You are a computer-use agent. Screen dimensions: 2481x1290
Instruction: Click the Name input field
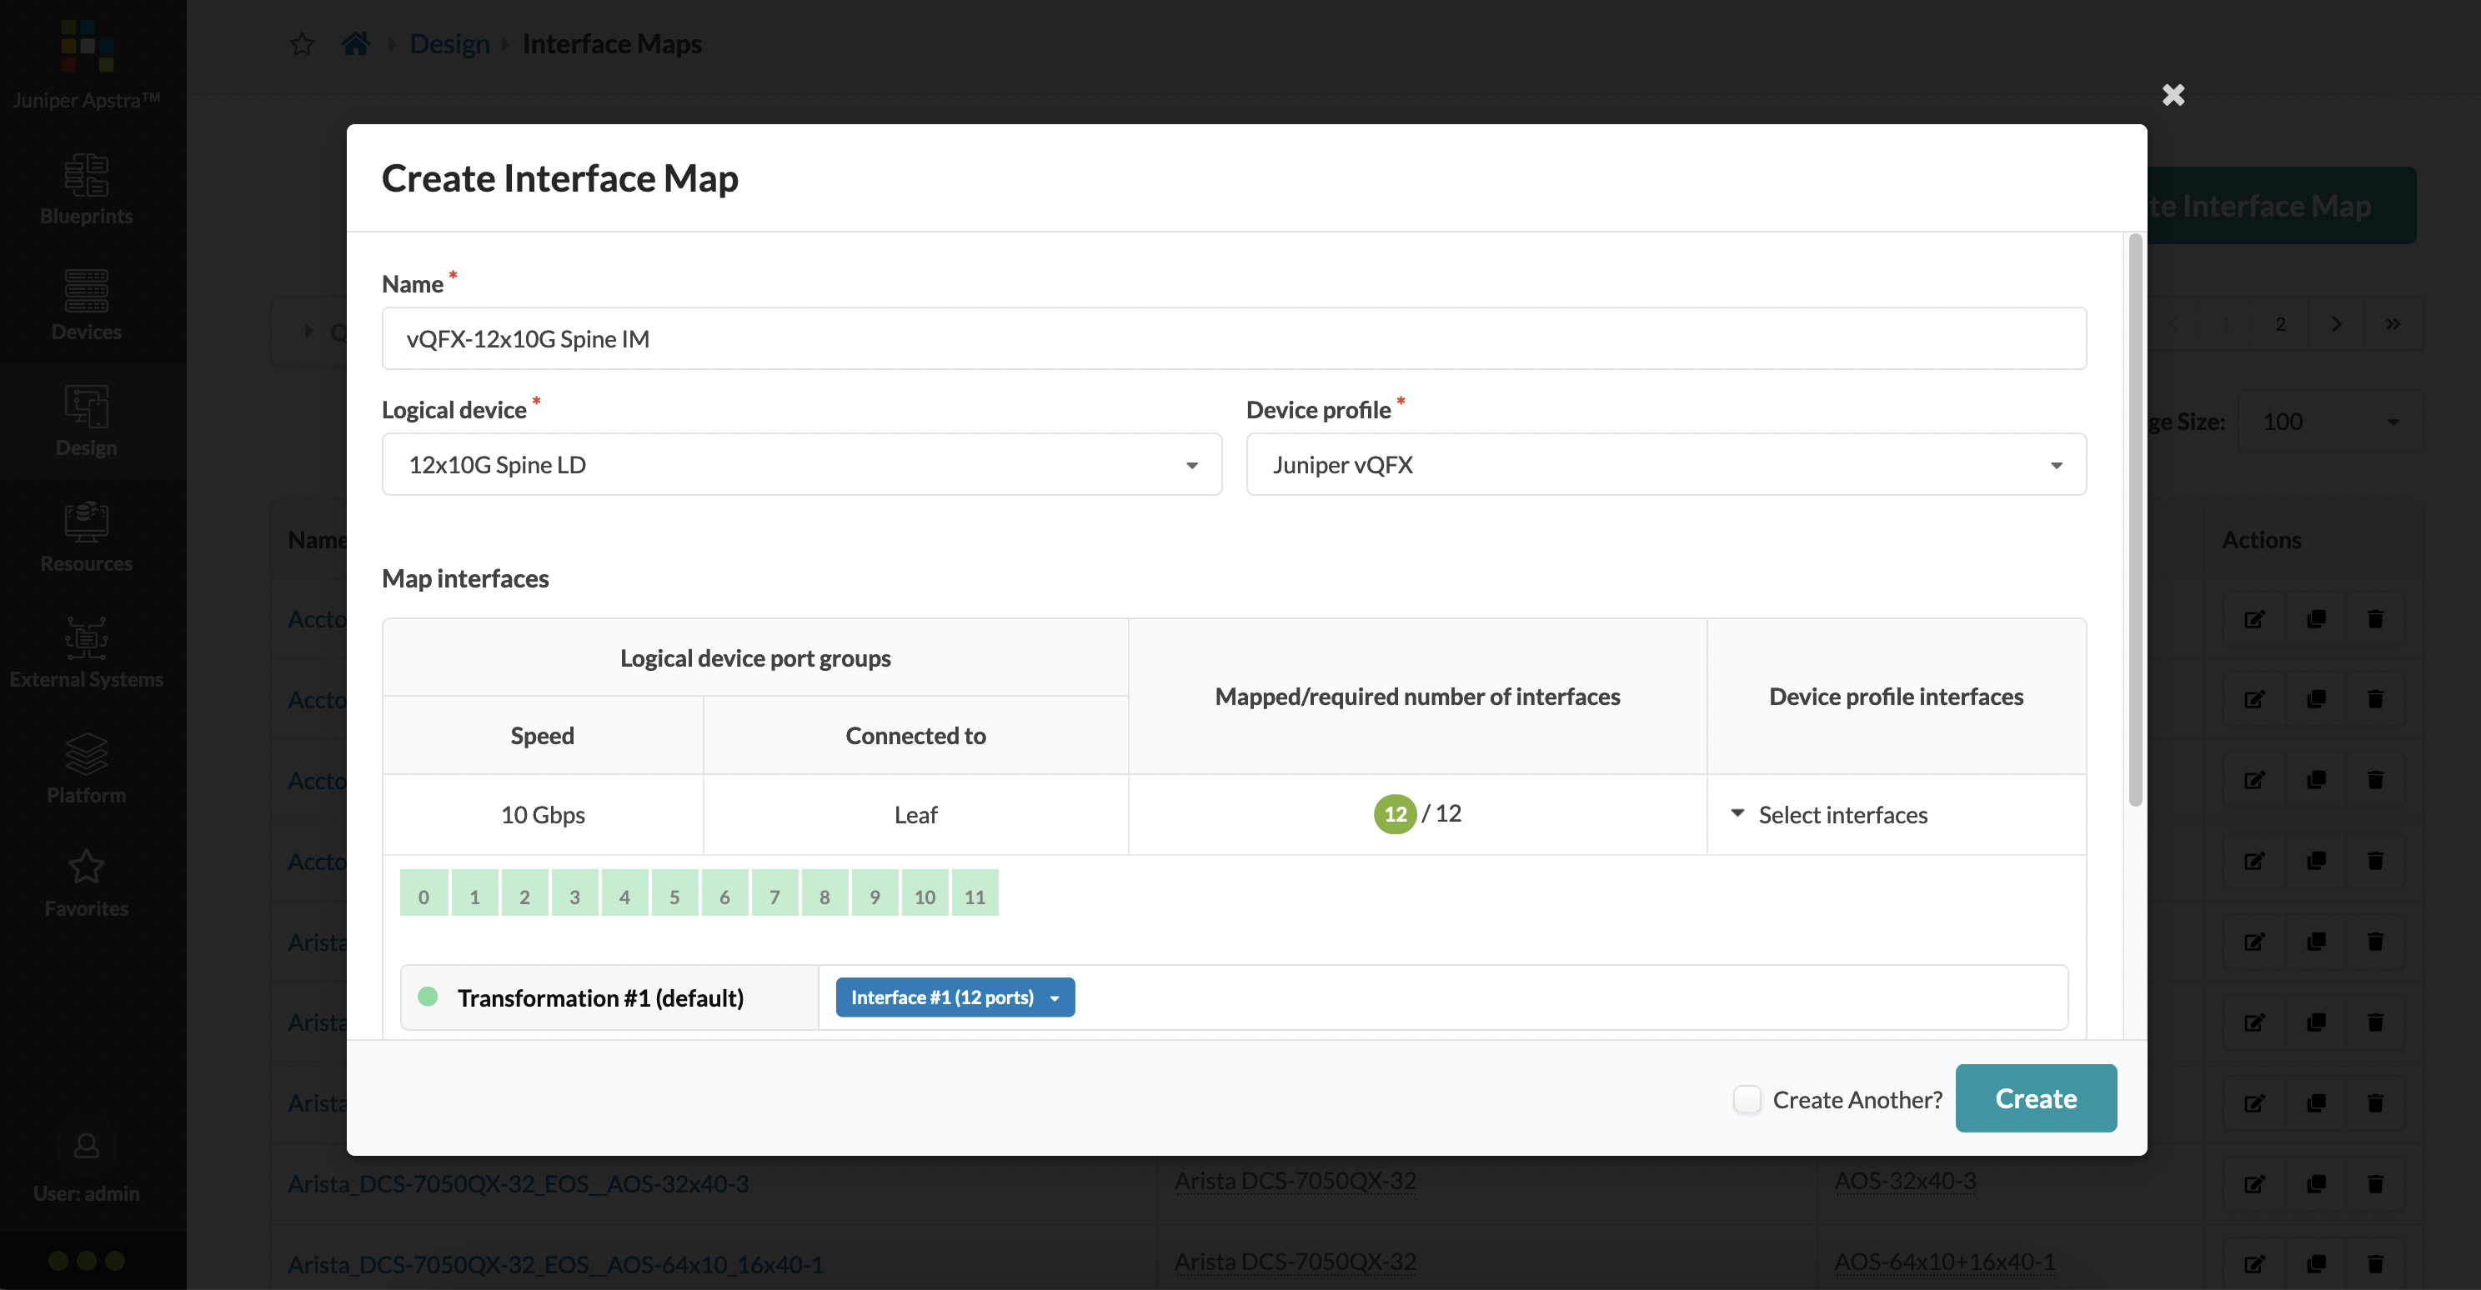tap(1234, 338)
